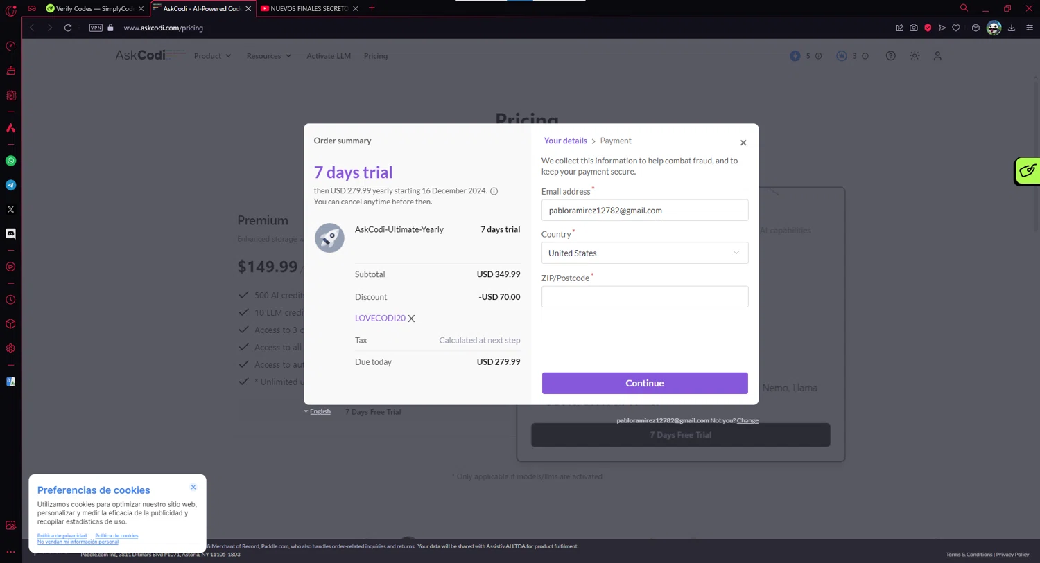Go back to the previous page
Screen dimensions: 1040x563
click(x=32, y=28)
